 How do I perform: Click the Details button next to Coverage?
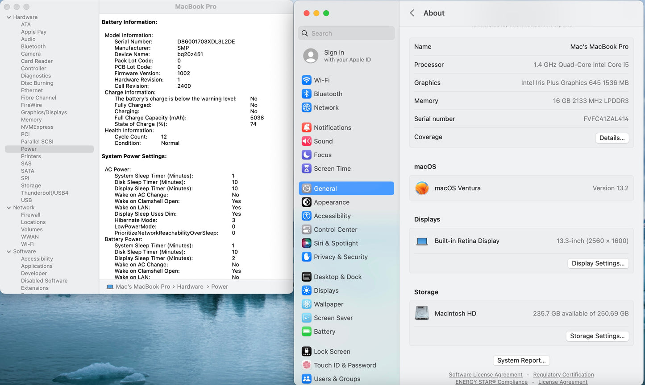612,138
